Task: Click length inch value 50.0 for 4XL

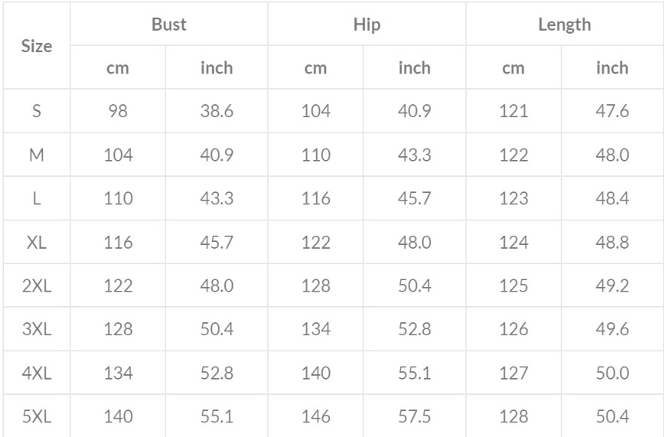Action: tap(612, 373)
